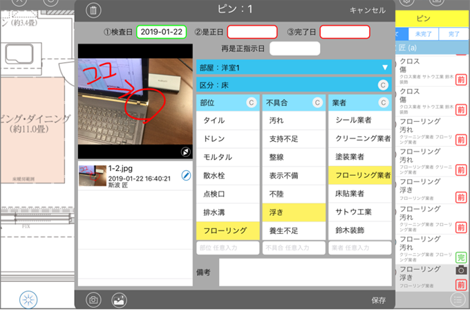This screenshot has height=310, width=470.
Task: Tap the compass icon below the floor plan
Action: (x=28, y=300)
